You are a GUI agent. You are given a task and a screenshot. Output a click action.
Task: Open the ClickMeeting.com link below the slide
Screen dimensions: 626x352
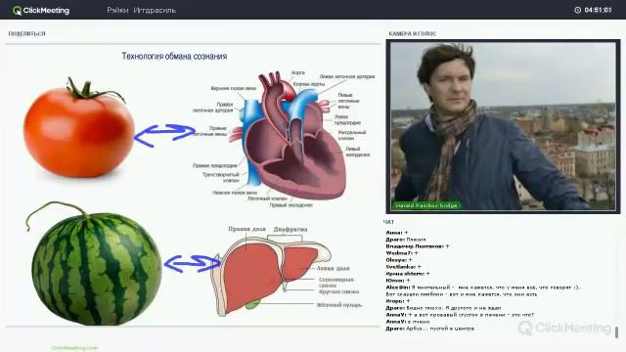pyautogui.click(x=74, y=348)
